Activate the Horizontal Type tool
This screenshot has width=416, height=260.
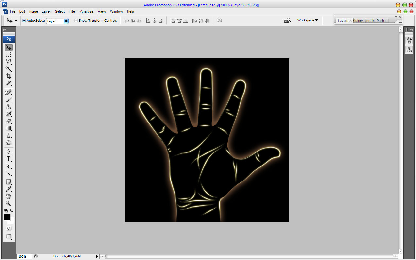pyautogui.click(x=8, y=159)
